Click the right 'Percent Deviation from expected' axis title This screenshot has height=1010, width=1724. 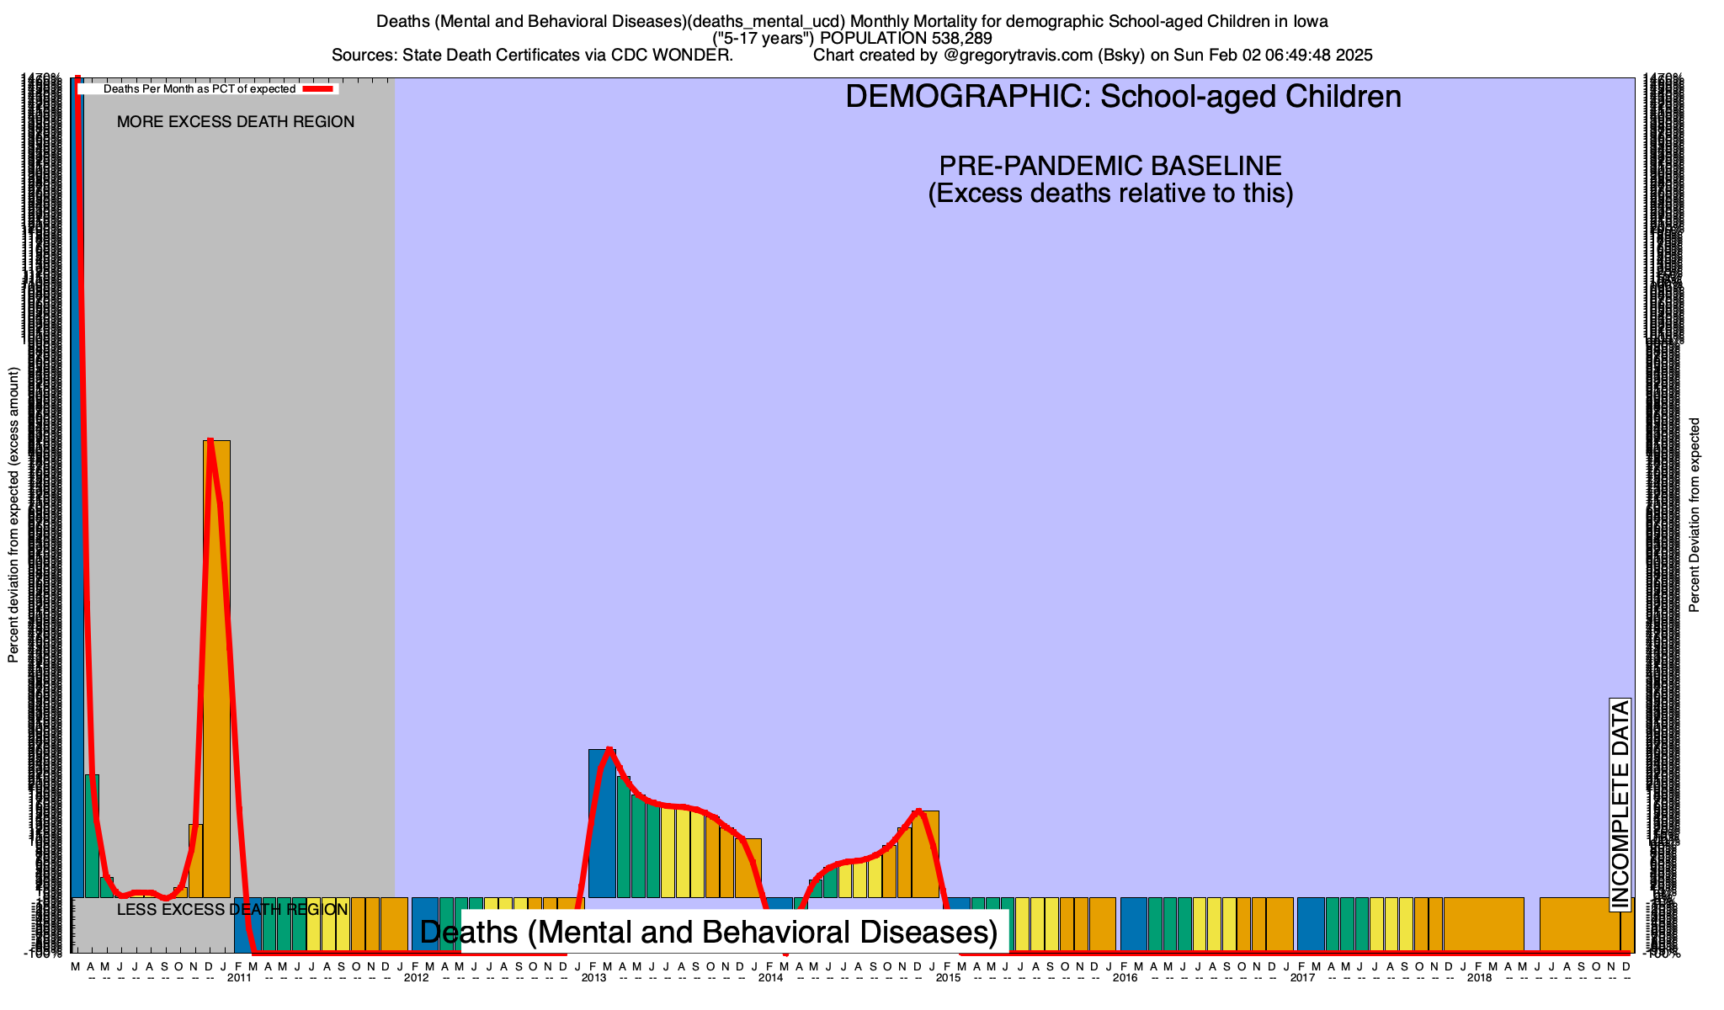click(x=1695, y=515)
